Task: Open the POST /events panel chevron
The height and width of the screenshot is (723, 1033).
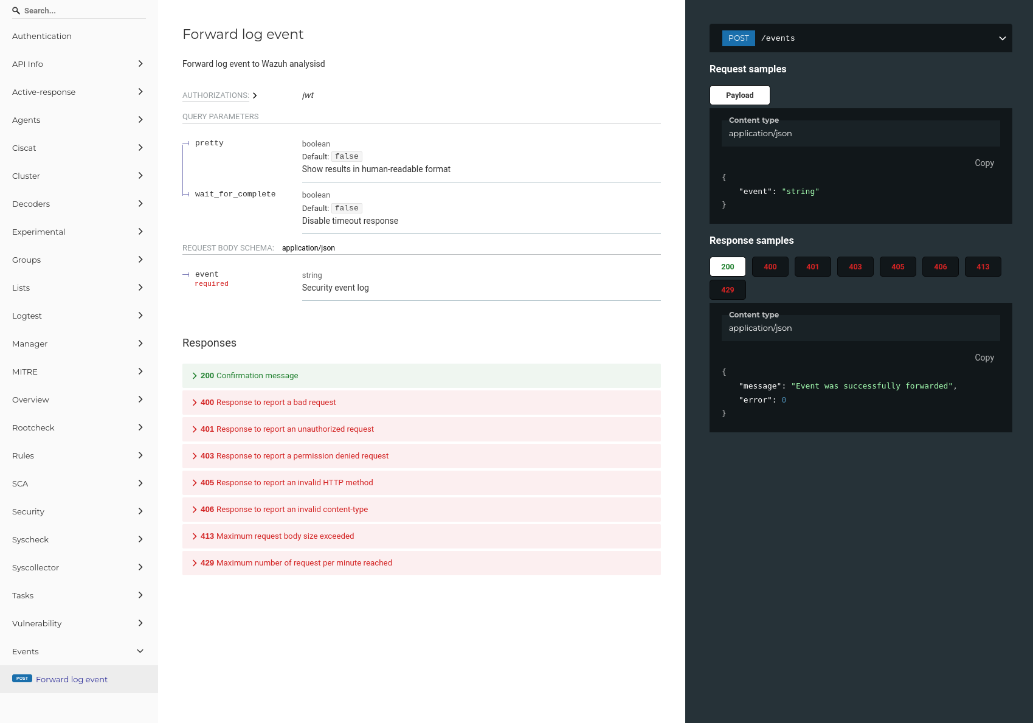Action: click(1002, 38)
